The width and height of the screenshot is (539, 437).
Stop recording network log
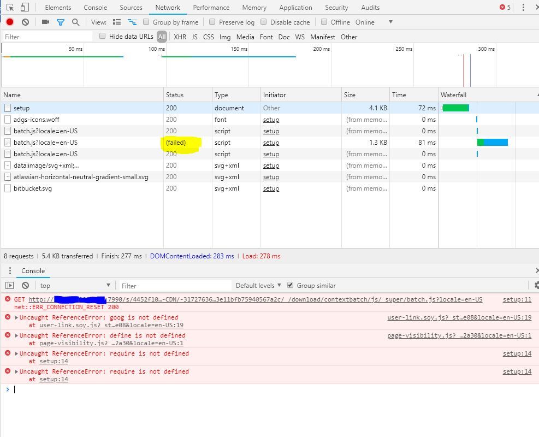pyautogui.click(x=10, y=22)
